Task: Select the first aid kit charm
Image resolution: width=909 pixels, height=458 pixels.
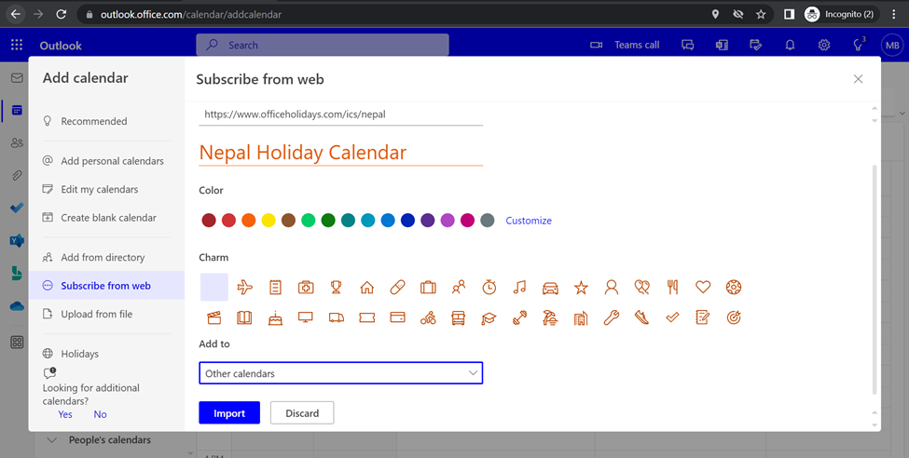Action: click(x=306, y=288)
